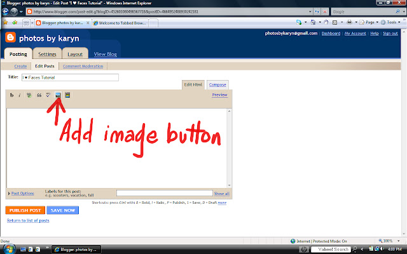Click the Sign out link
The height and width of the screenshot is (254, 407).
point(390,33)
